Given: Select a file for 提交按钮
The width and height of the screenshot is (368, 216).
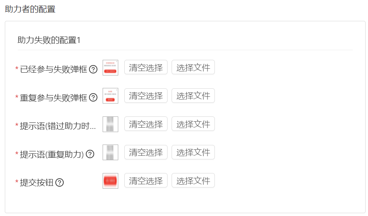Looking at the screenshot, I should 193,181.
